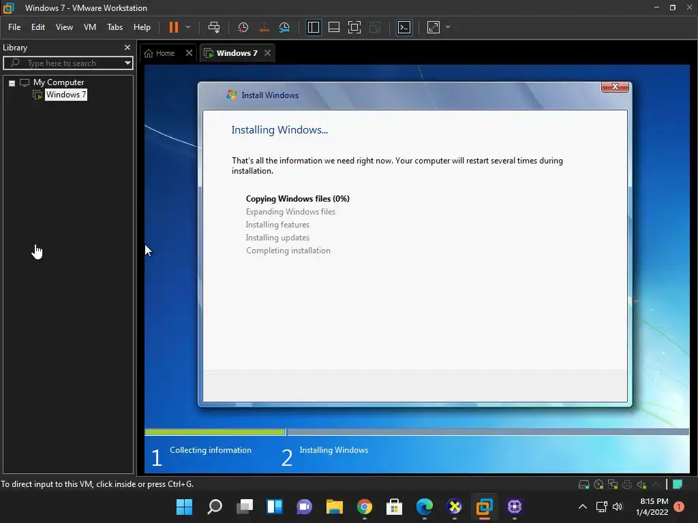The width and height of the screenshot is (698, 523).
Task: Click the VMware Workstation taskbar icon
Action: click(x=485, y=507)
